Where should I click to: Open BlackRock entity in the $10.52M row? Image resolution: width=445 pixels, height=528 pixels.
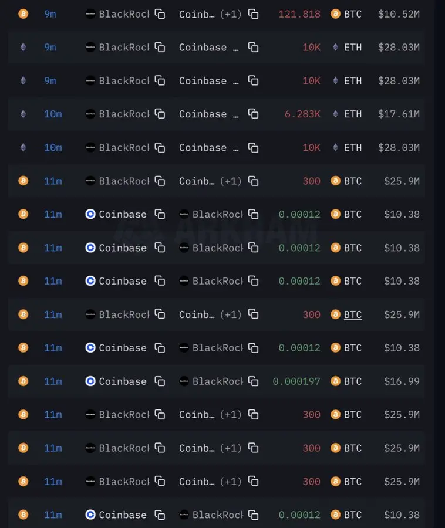(124, 14)
